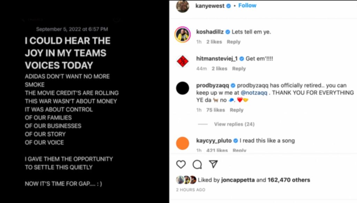The height and width of the screenshot is (203, 357).
Task: Reply to koshadillz comment
Action: [234, 42]
